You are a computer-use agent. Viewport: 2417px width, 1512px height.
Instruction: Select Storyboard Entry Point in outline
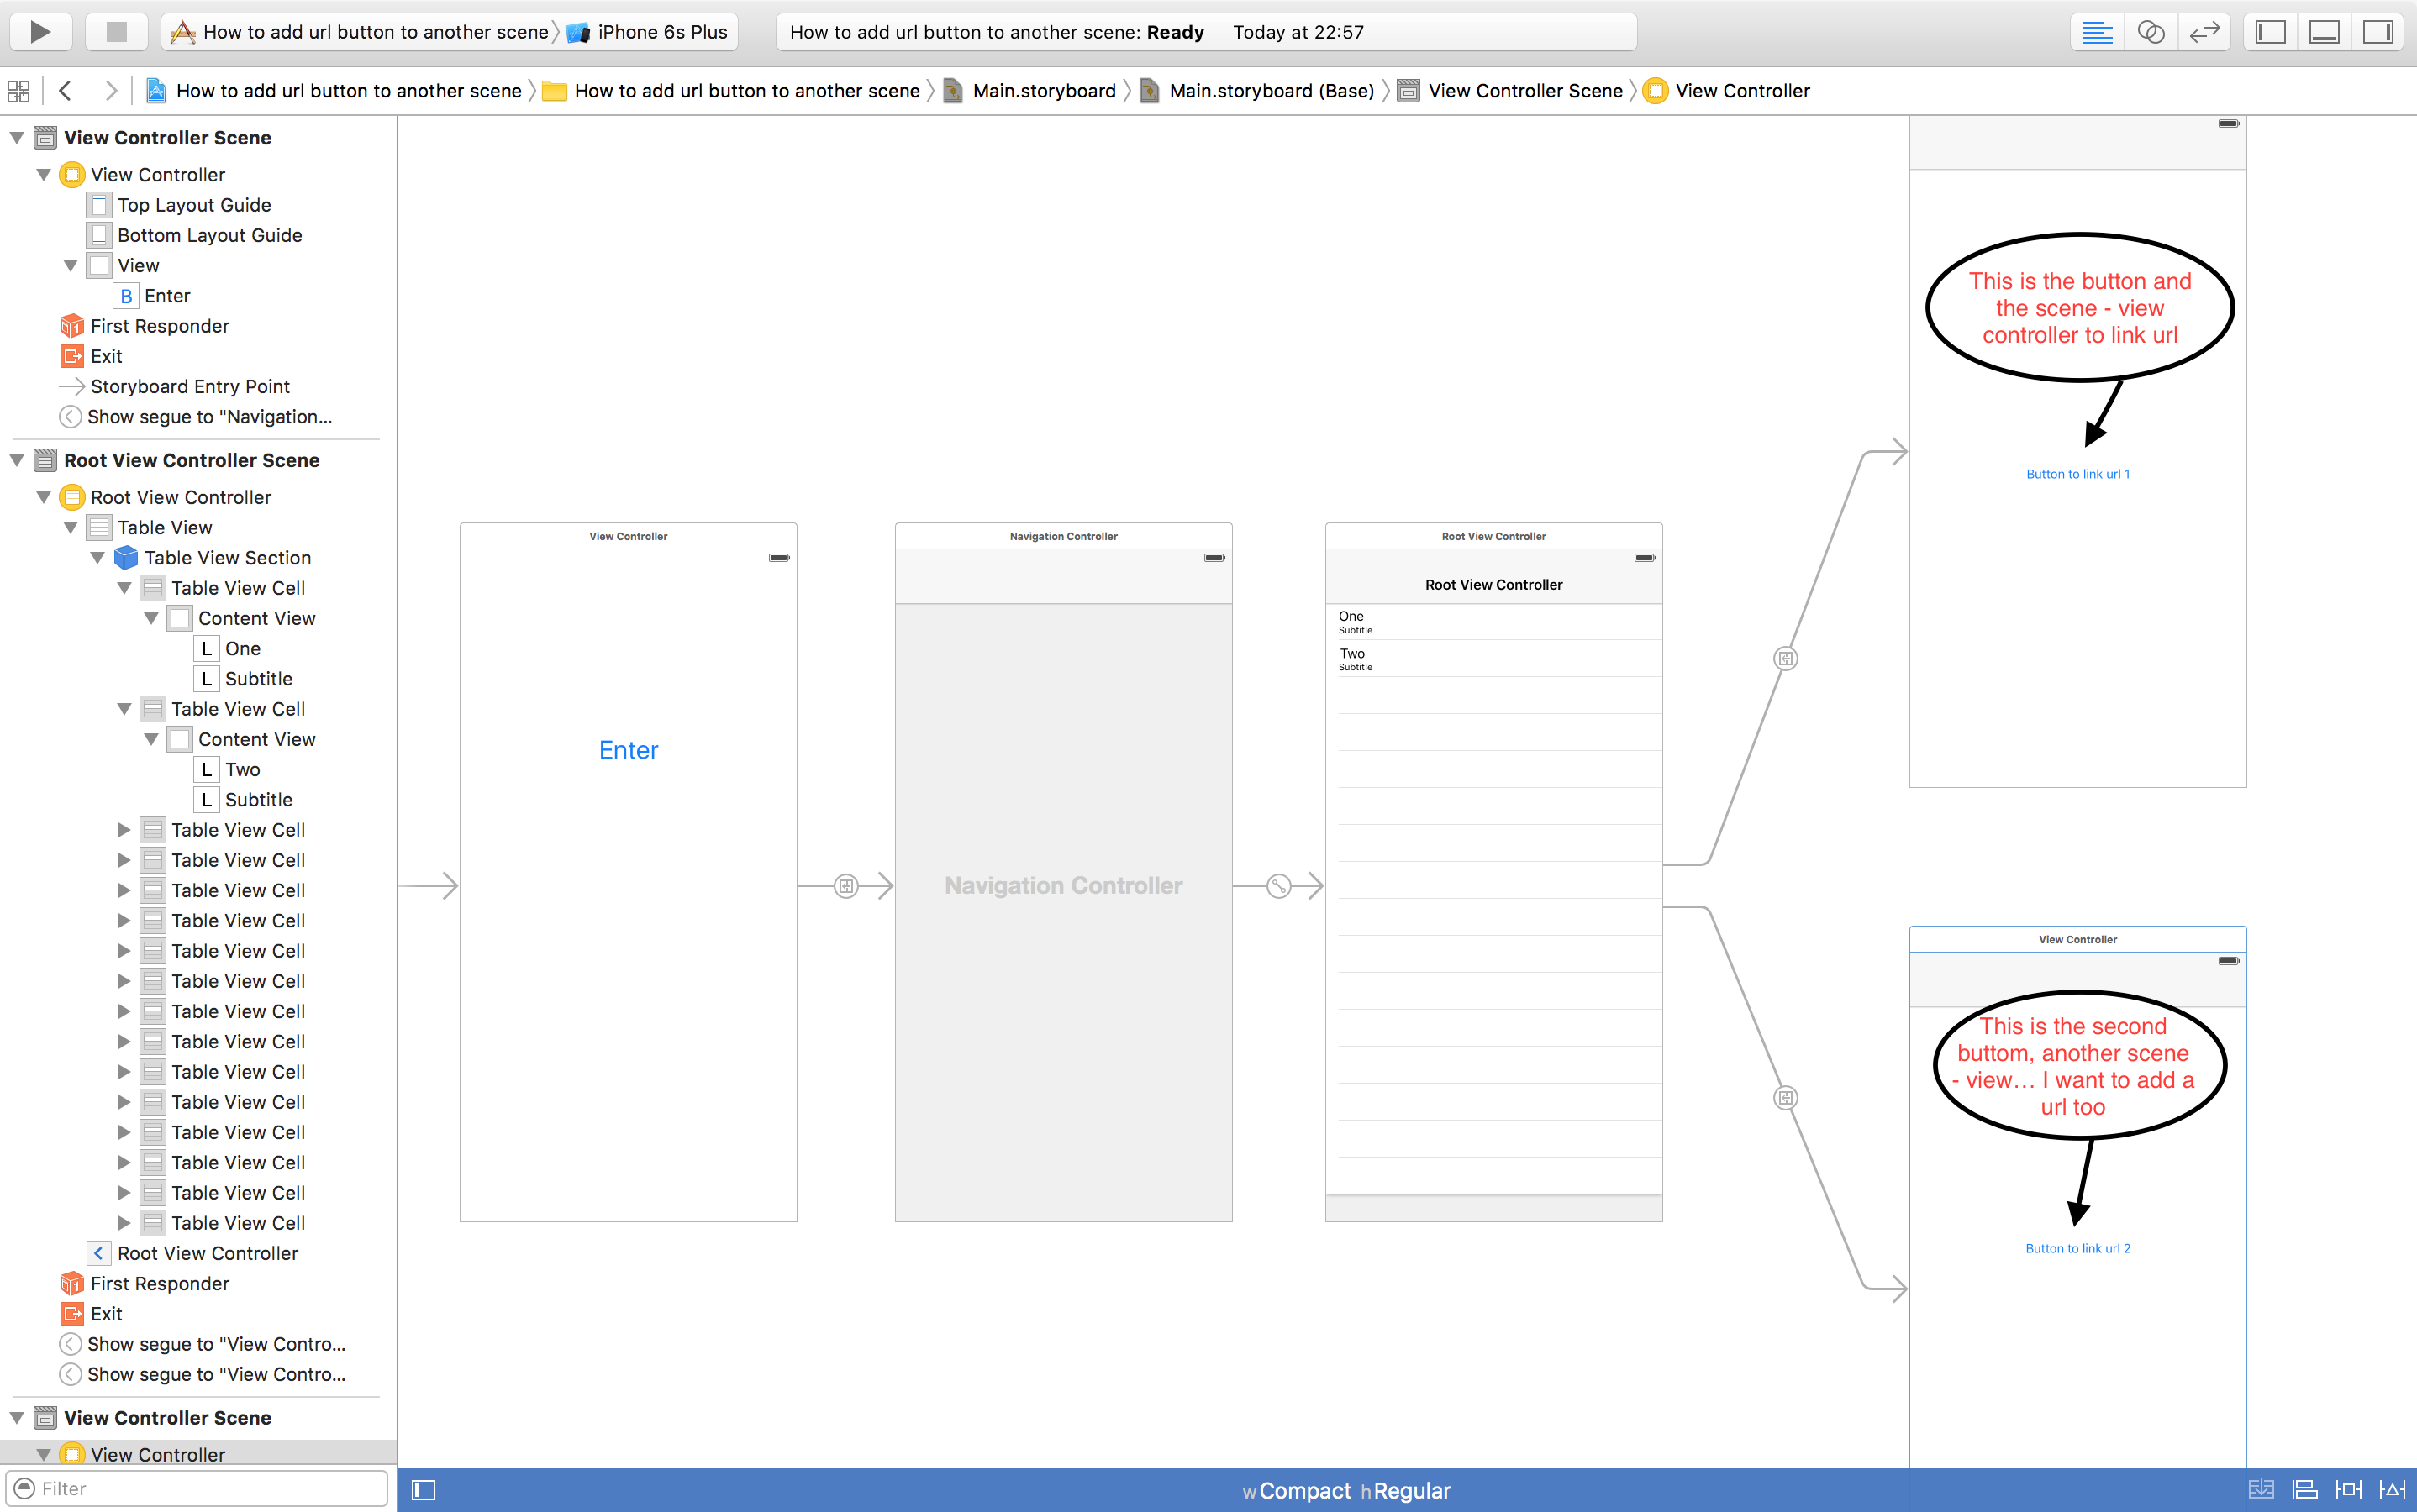(x=190, y=386)
